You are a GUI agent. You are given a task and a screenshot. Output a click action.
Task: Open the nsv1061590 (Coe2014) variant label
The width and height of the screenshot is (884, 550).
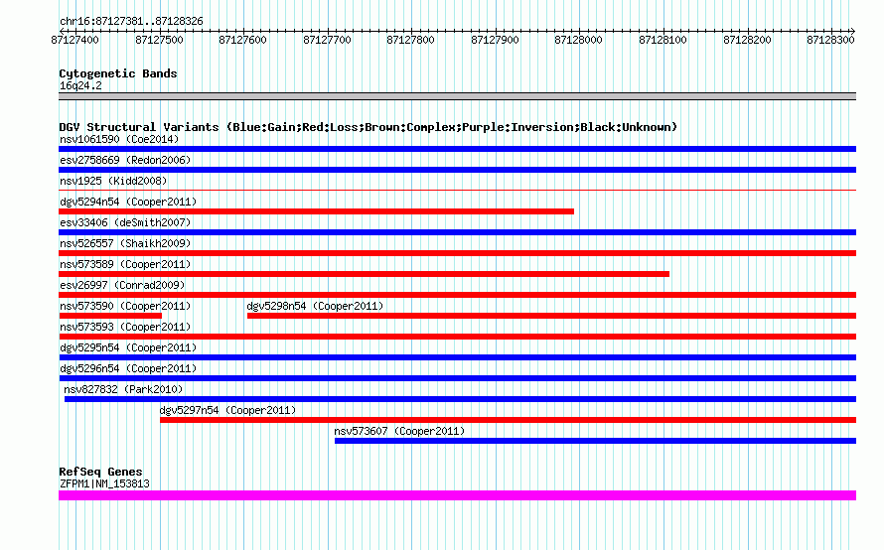(119, 139)
